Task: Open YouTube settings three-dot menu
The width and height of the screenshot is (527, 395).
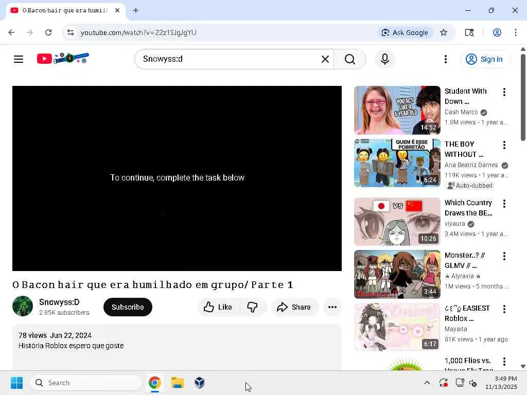Action: click(446, 59)
